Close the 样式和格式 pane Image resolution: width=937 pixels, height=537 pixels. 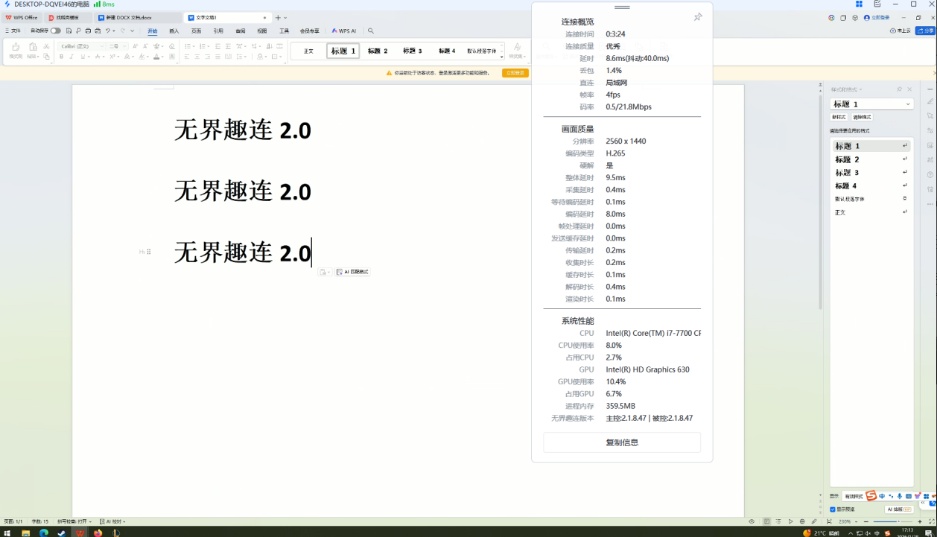point(909,89)
